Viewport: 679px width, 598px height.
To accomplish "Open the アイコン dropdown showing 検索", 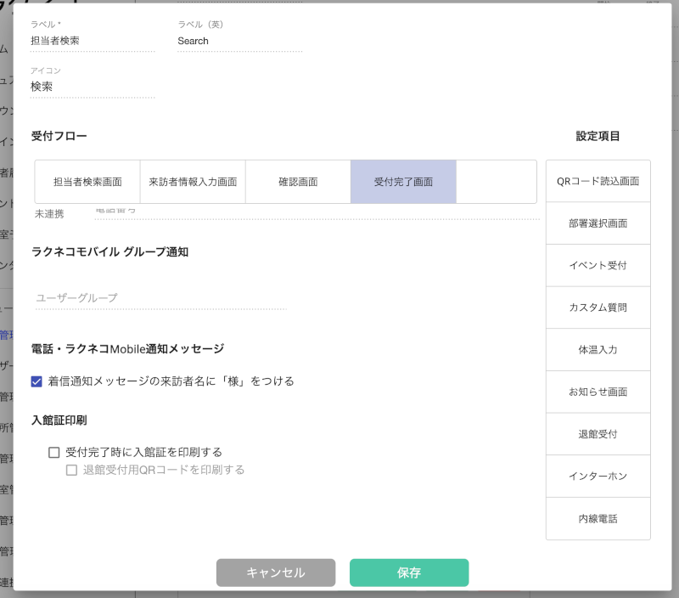I will pos(93,87).
